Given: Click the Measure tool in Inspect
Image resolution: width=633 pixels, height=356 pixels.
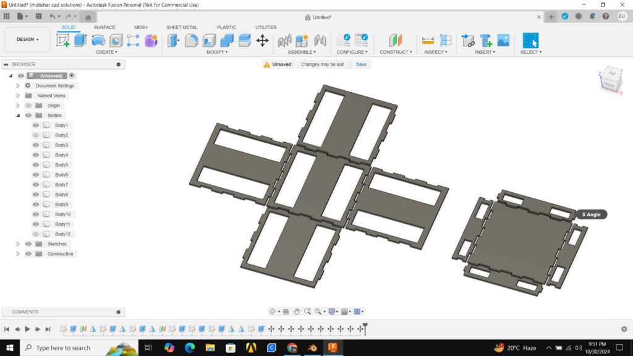Looking at the screenshot, I should tap(428, 41).
